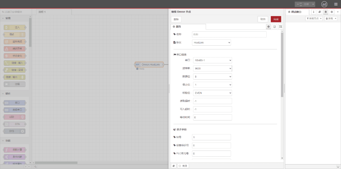Screen dimensions: 341x169
Task: Pick the 函数计算 function node
Action: point(14,149)
